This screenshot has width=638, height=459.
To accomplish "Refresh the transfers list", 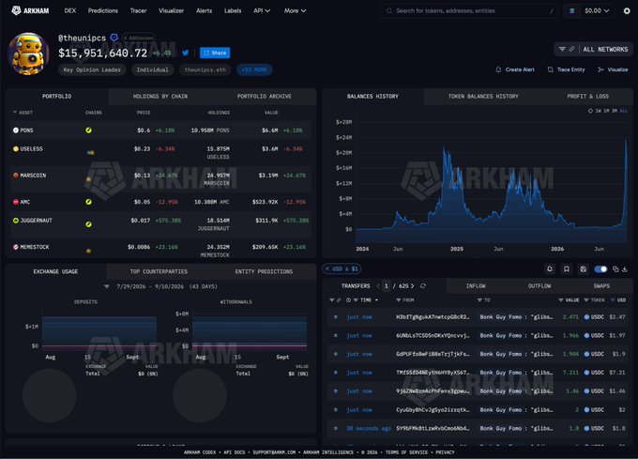I will 423,285.
